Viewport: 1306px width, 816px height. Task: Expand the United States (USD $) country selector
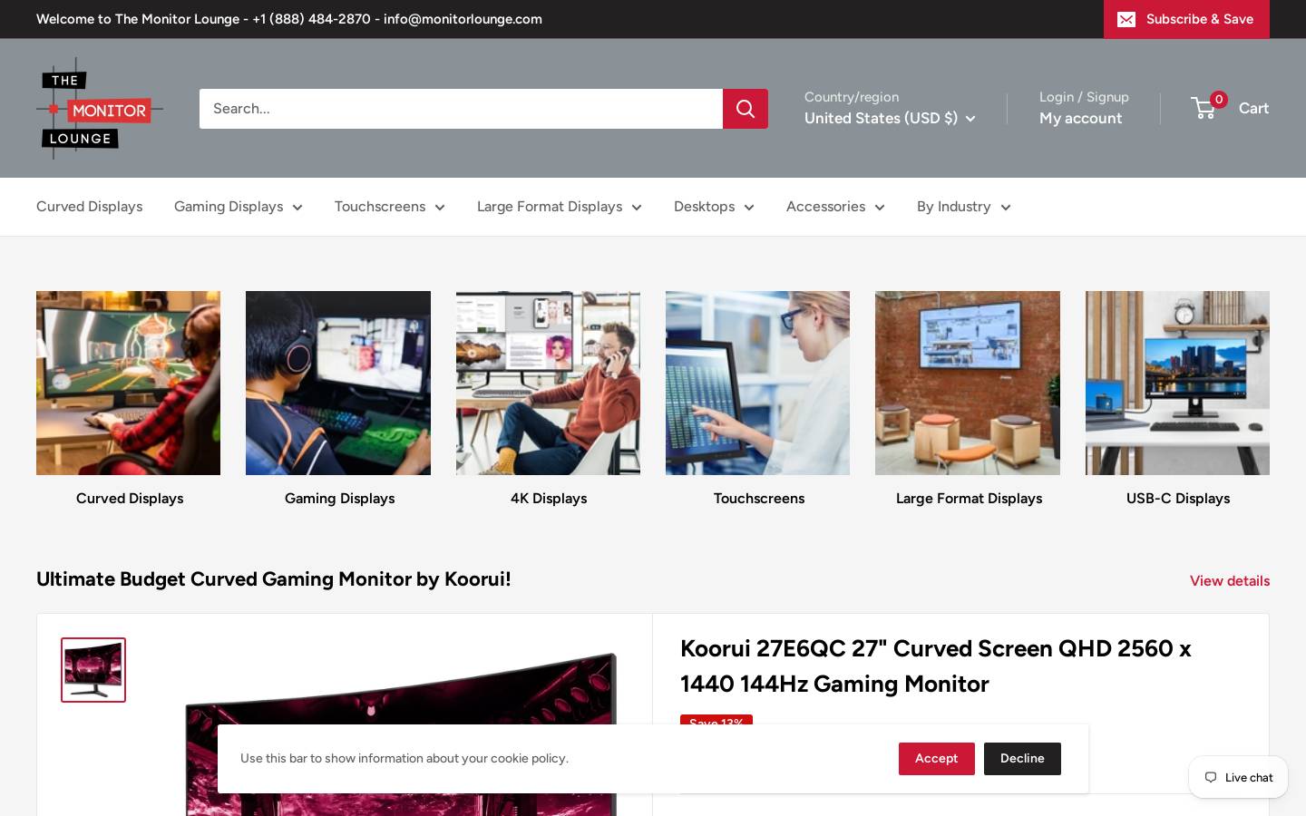point(890,118)
